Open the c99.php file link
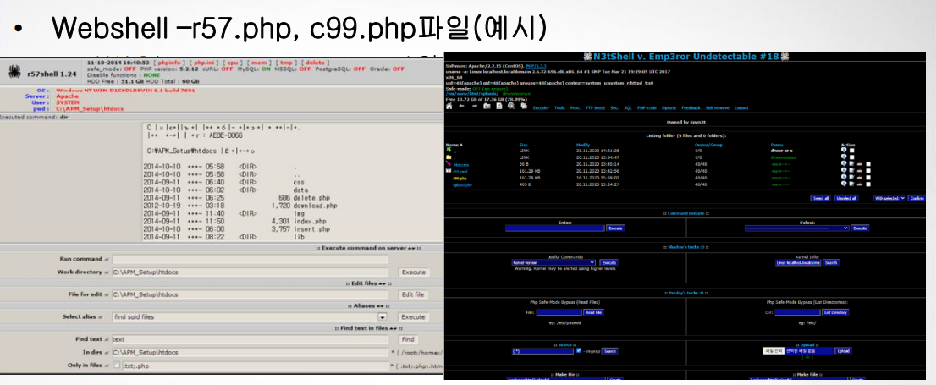This screenshot has width=936, height=385. pos(460,178)
